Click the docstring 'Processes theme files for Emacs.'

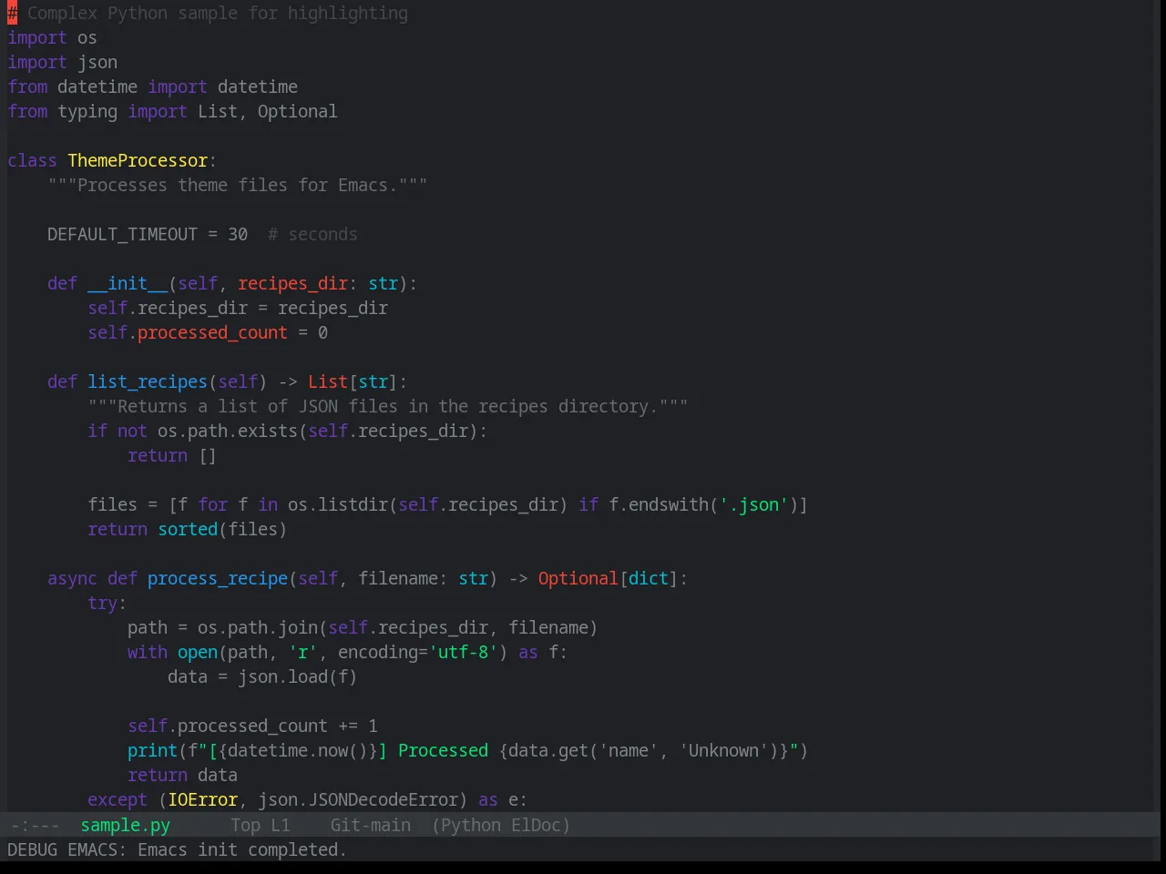(x=237, y=185)
